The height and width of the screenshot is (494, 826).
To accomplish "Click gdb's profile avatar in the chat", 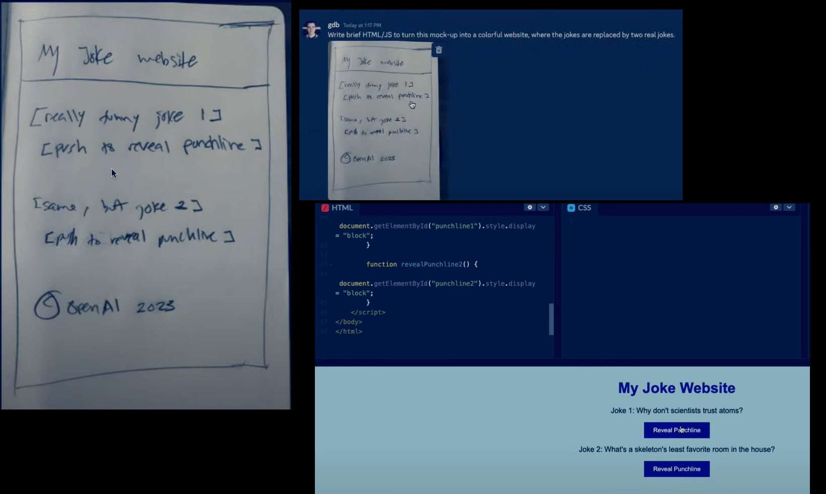I will pos(312,30).
